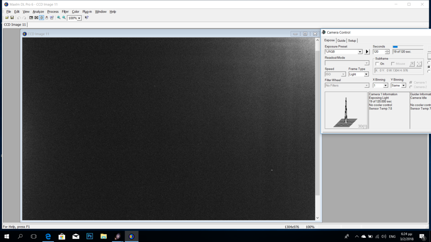The height and width of the screenshot is (242, 431).
Task: Open Microsoft Edge from the taskbar
Action: (48, 236)
